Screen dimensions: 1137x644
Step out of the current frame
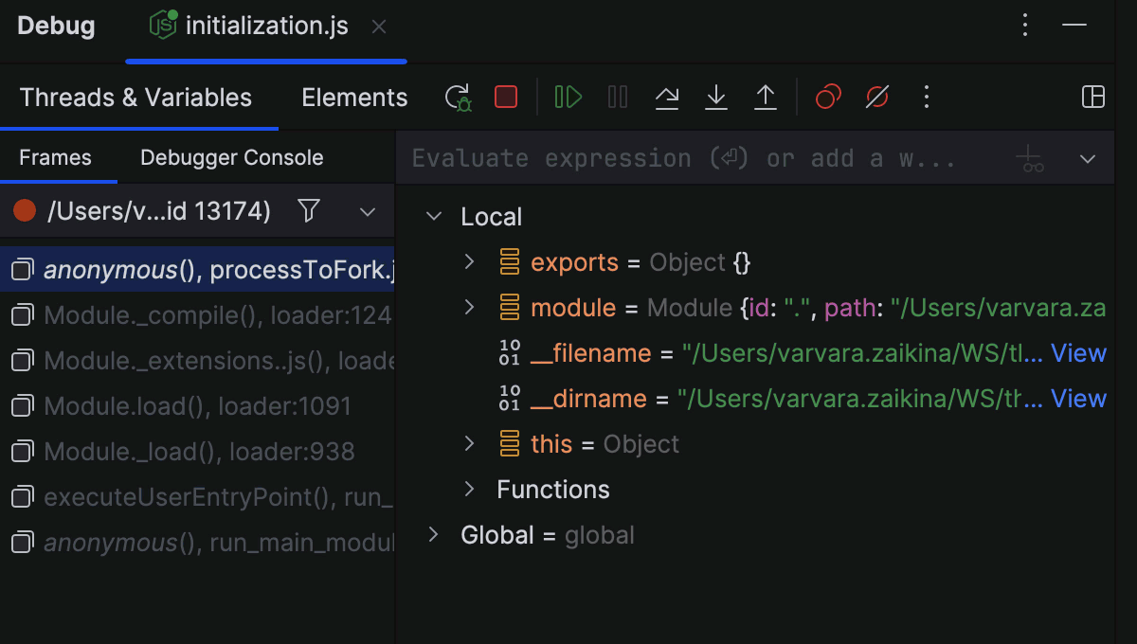[x=766, y=96]
